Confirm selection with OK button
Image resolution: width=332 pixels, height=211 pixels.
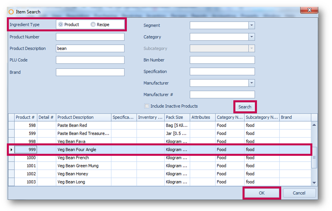click(261, 193)
